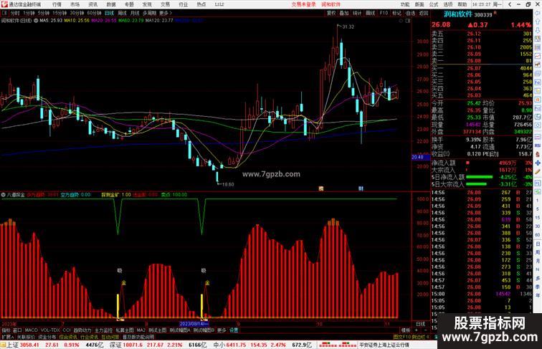Open the indicator 设置 settings

tap(234, 330)
